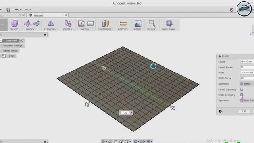Select the (Unsaved) root component
Image resolution: width=254 pixels, height=143 pixels.
(12, 41)
